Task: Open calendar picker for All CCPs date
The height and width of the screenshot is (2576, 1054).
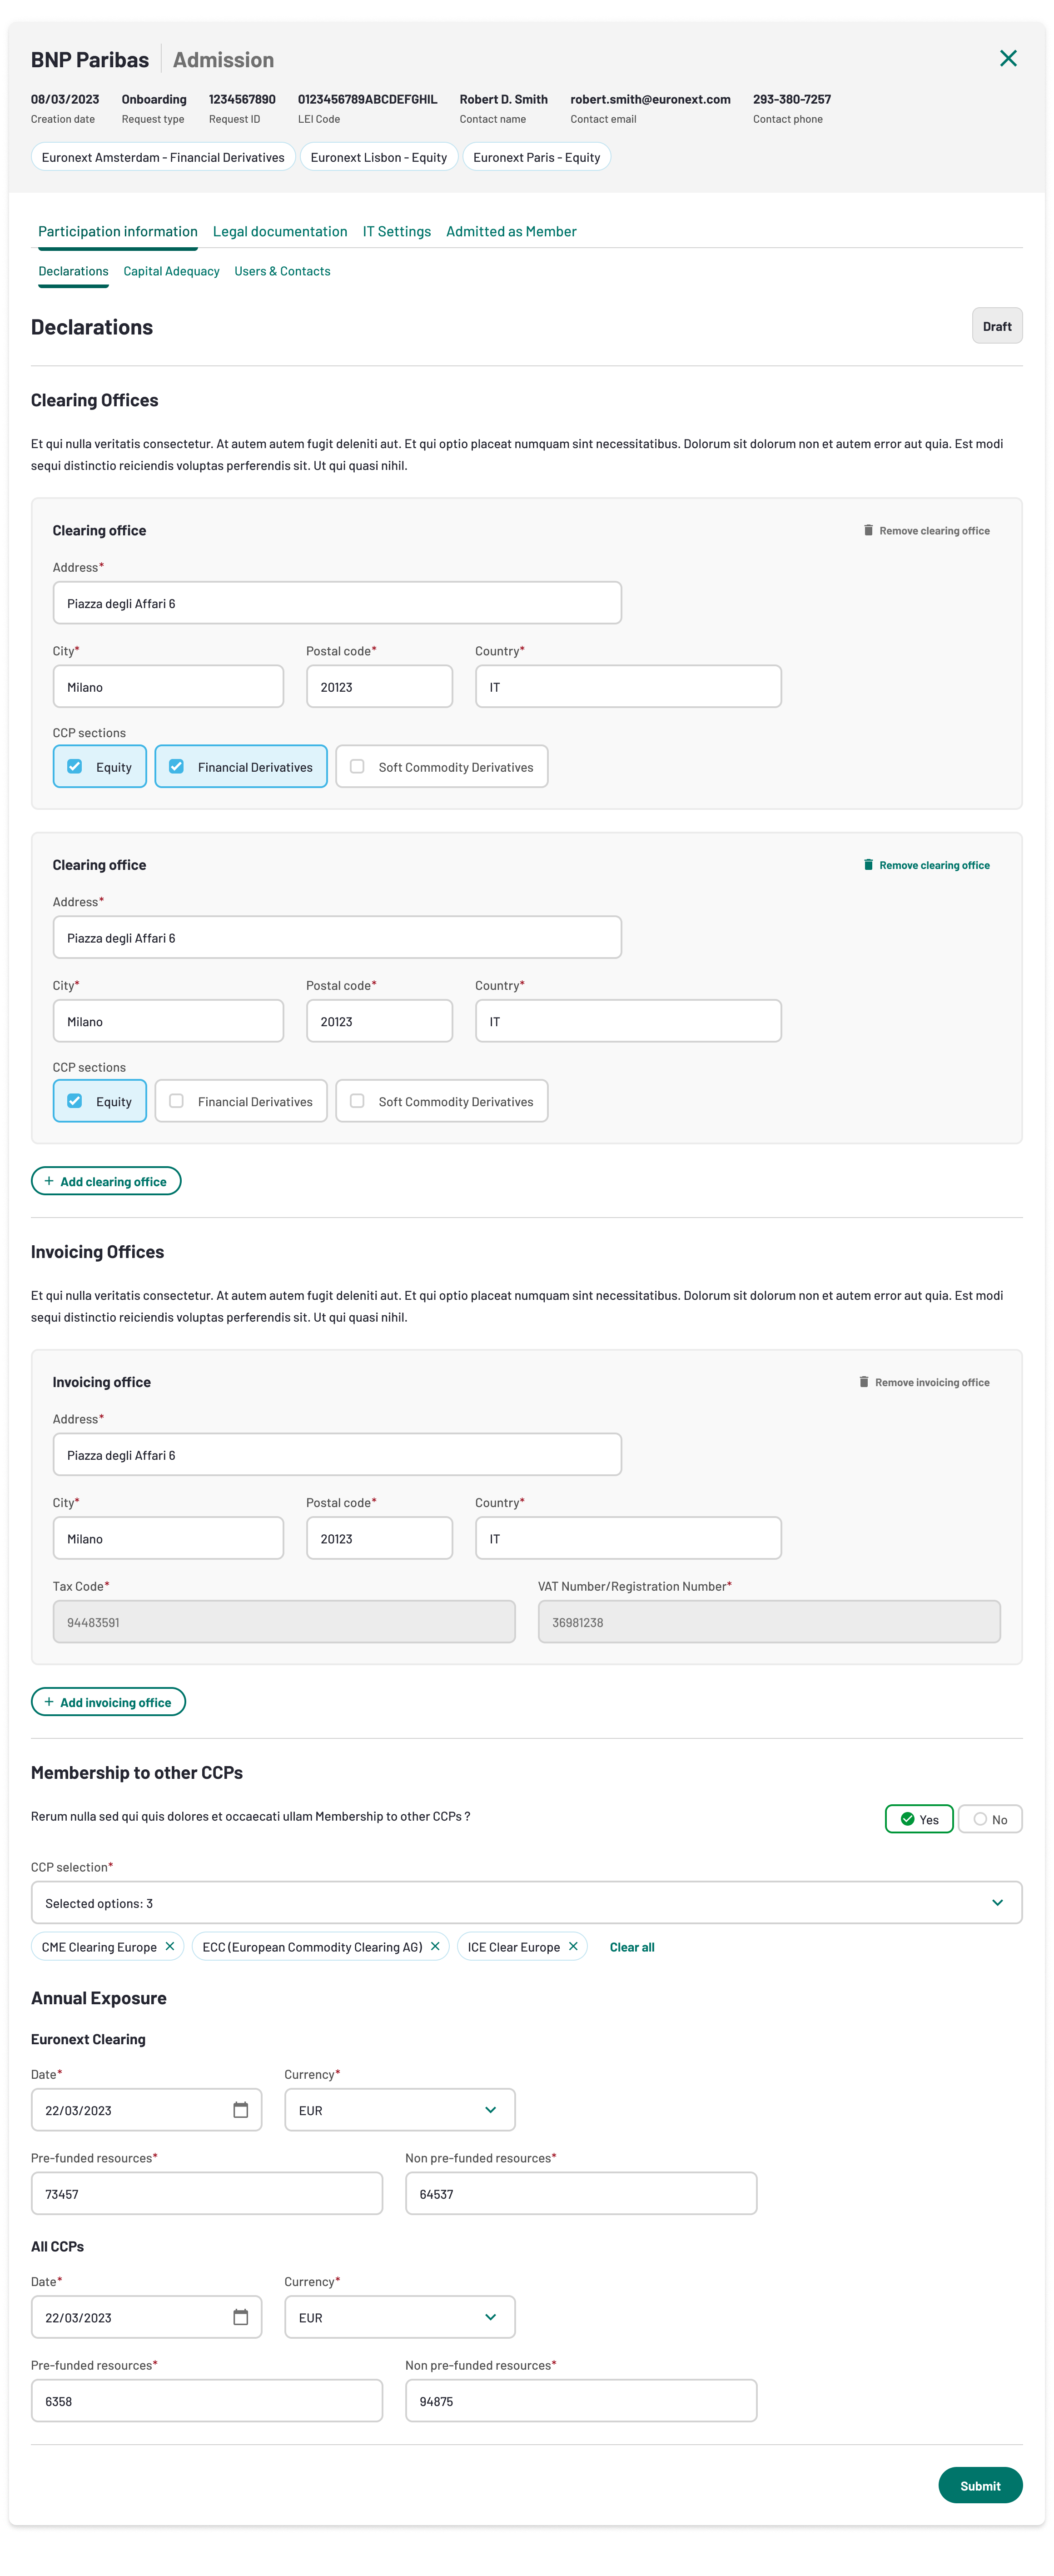Action: coord(241,2317)
